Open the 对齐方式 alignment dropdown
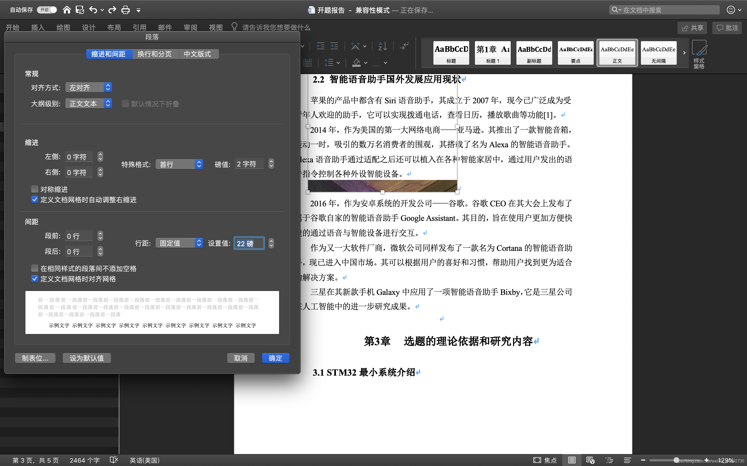The height and width of the screenshot is (466, 747). point(89,88)
